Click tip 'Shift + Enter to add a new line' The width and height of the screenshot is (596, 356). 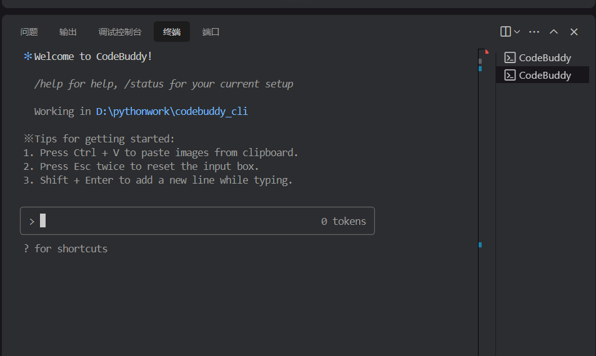(157, 180)
